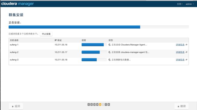Go to wizard step 8

click(109, 104)
